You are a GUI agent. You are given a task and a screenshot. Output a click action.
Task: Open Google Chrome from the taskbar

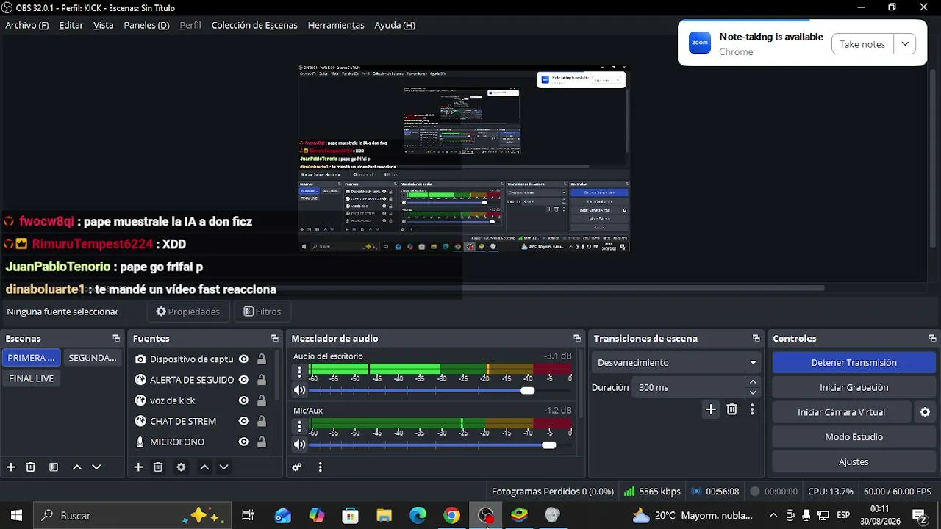coord(451,516)
